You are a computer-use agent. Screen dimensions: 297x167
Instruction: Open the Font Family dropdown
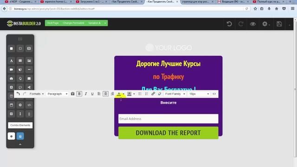[175, 94]
